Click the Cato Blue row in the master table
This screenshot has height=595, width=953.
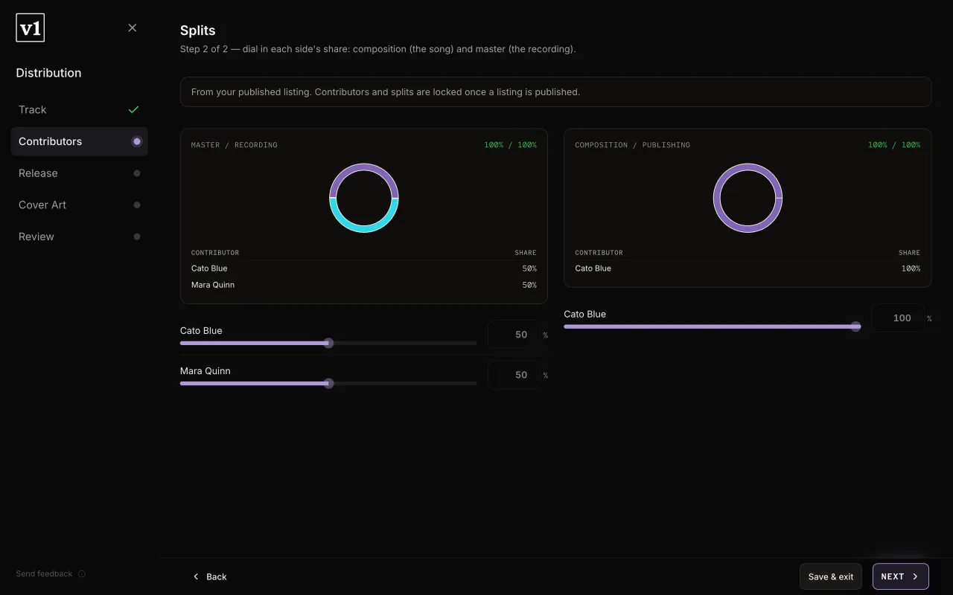coord(364,268)
